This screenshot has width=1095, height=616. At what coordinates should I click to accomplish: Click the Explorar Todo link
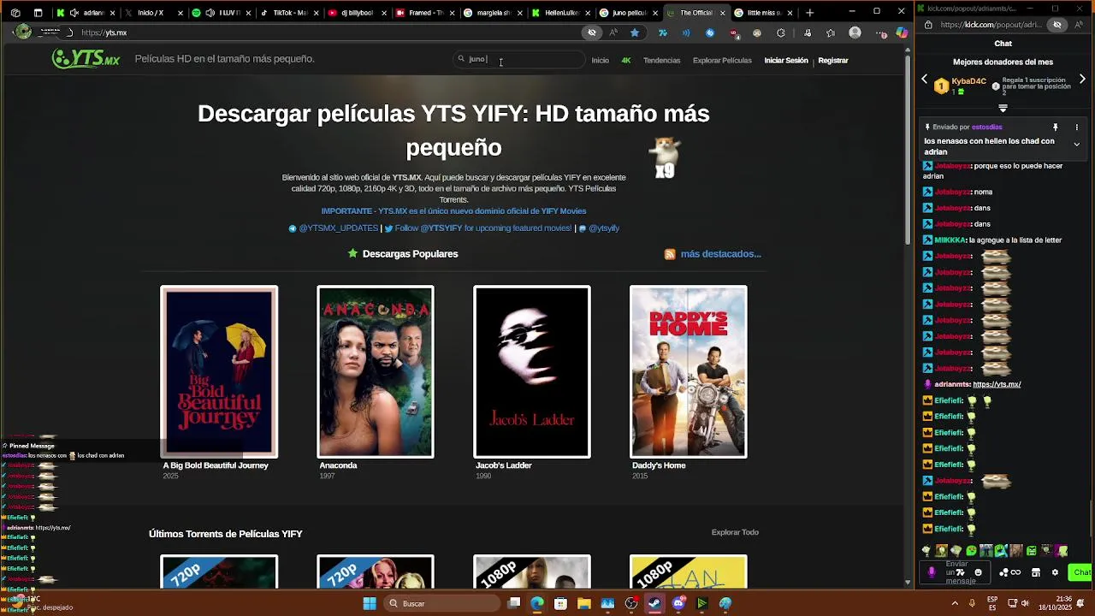pos(735,532)
